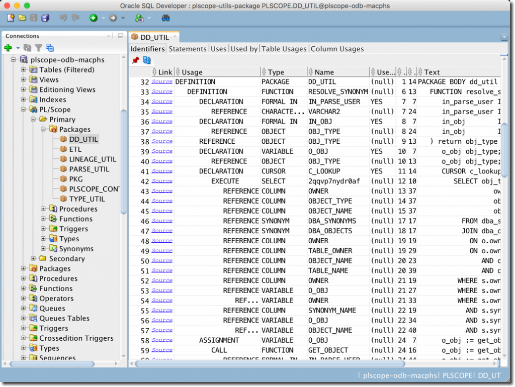Screen dimensions: 515x387
Task: Open the Source link in row 58
Action: 162,340
